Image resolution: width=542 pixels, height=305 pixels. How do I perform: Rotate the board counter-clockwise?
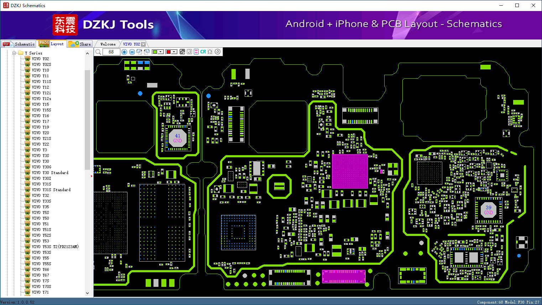147,52
